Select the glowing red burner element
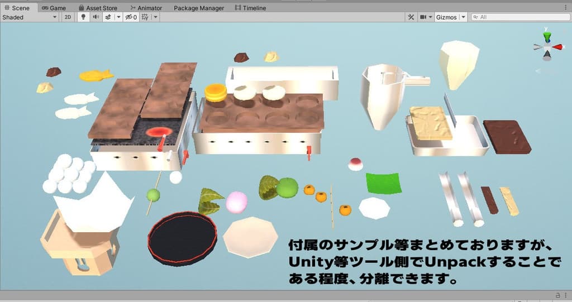The width and height of the screenshot is (572, 302). click(x=159, y=132)
